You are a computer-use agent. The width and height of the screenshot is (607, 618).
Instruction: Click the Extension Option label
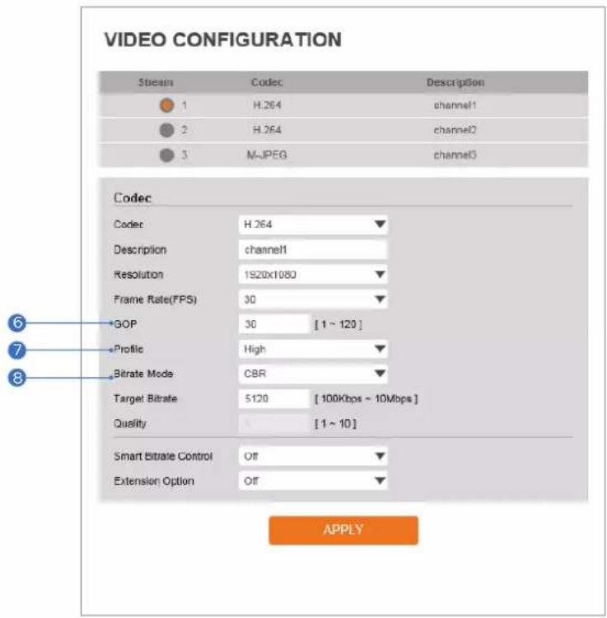pos(154,481)
